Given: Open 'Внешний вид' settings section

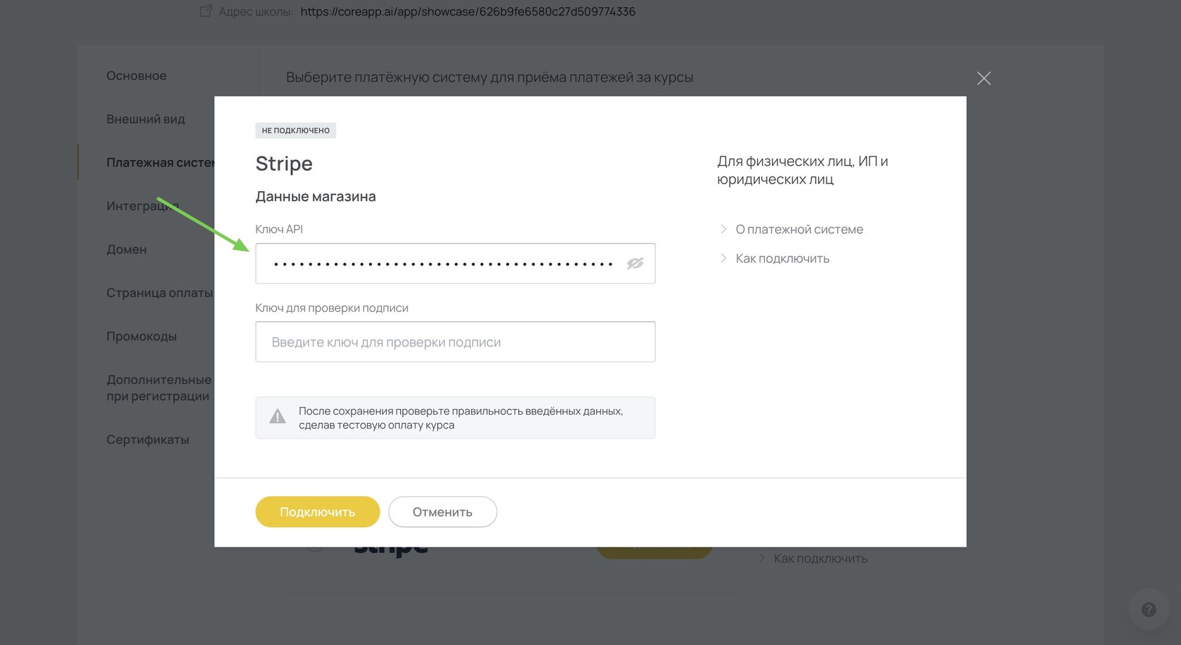Looking at the screenshot, I should click(x=146, y=119).
